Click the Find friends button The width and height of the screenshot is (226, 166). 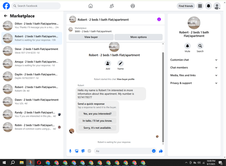tap(186, 6)
